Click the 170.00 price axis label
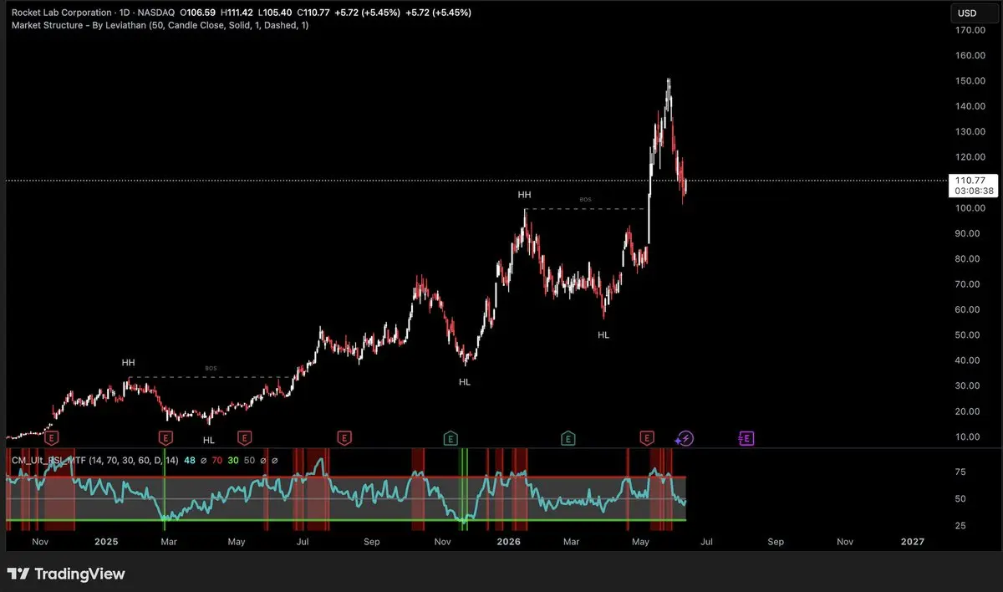 tap(970, 30)
